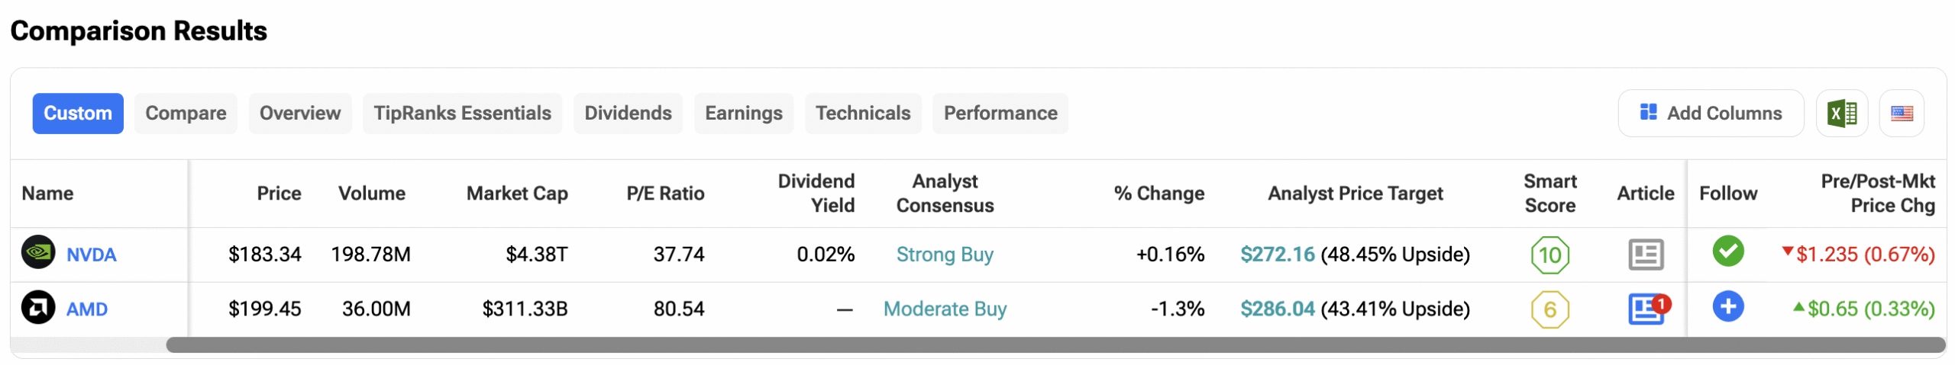Screen dimensions: 1955x365
Task: Follow AMD with the blue plus
Action: point(1727,306)
